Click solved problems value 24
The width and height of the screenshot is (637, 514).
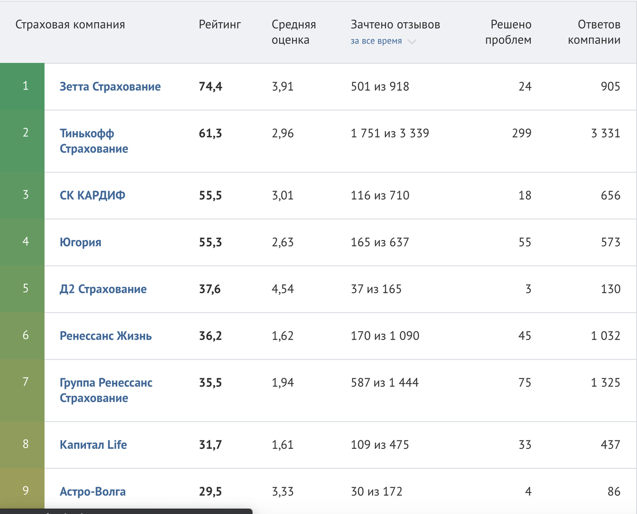525,86
